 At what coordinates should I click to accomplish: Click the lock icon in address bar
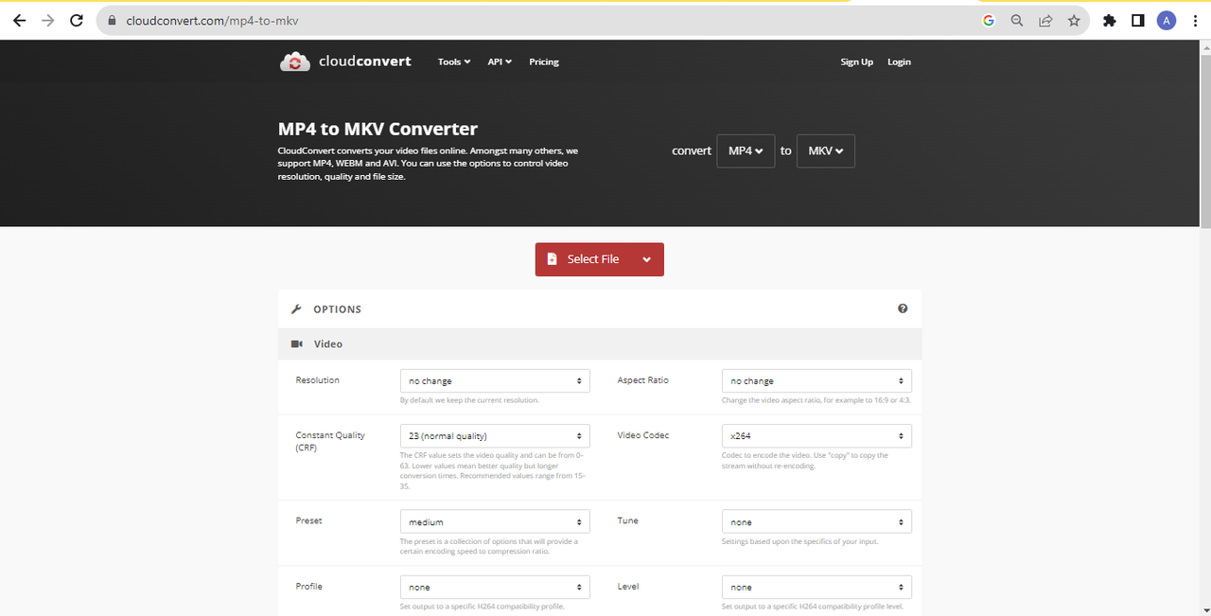point(112,20)
